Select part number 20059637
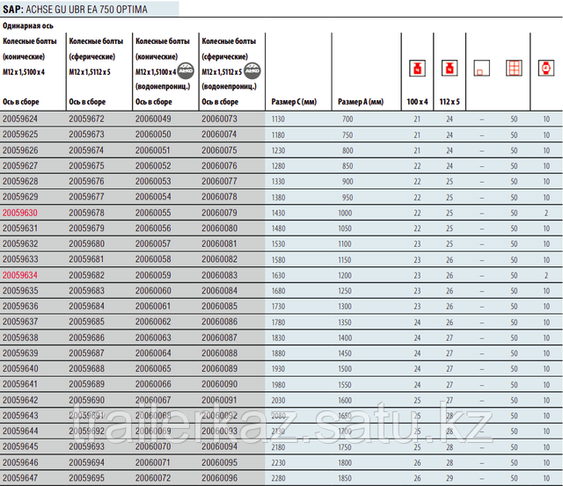This screenshot has width=563, height=486. tap(20, 322)
